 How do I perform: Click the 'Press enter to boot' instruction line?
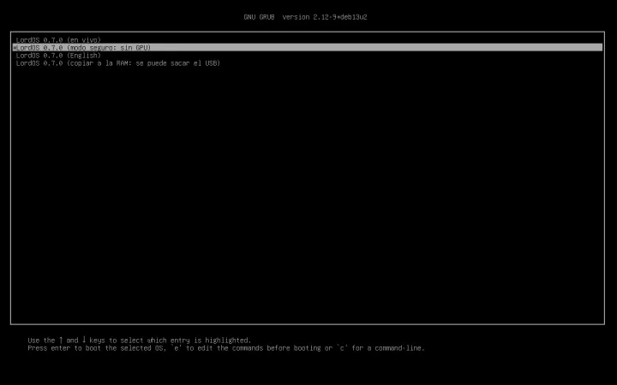pos(226,348)
